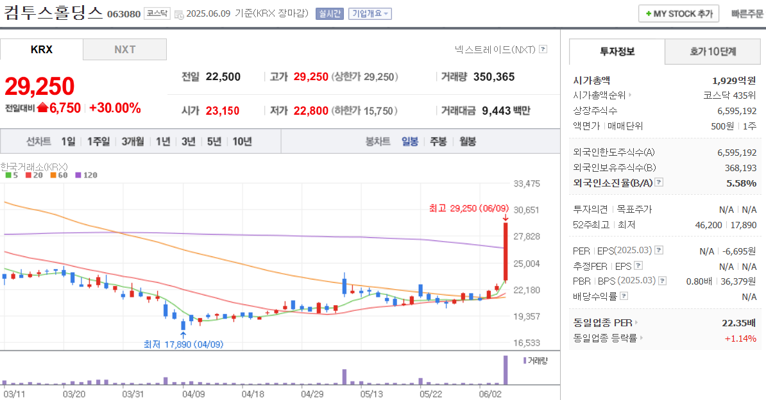
Task: Click the 최고 29,250 (06/09) chart label
Action: click(468, 208)
